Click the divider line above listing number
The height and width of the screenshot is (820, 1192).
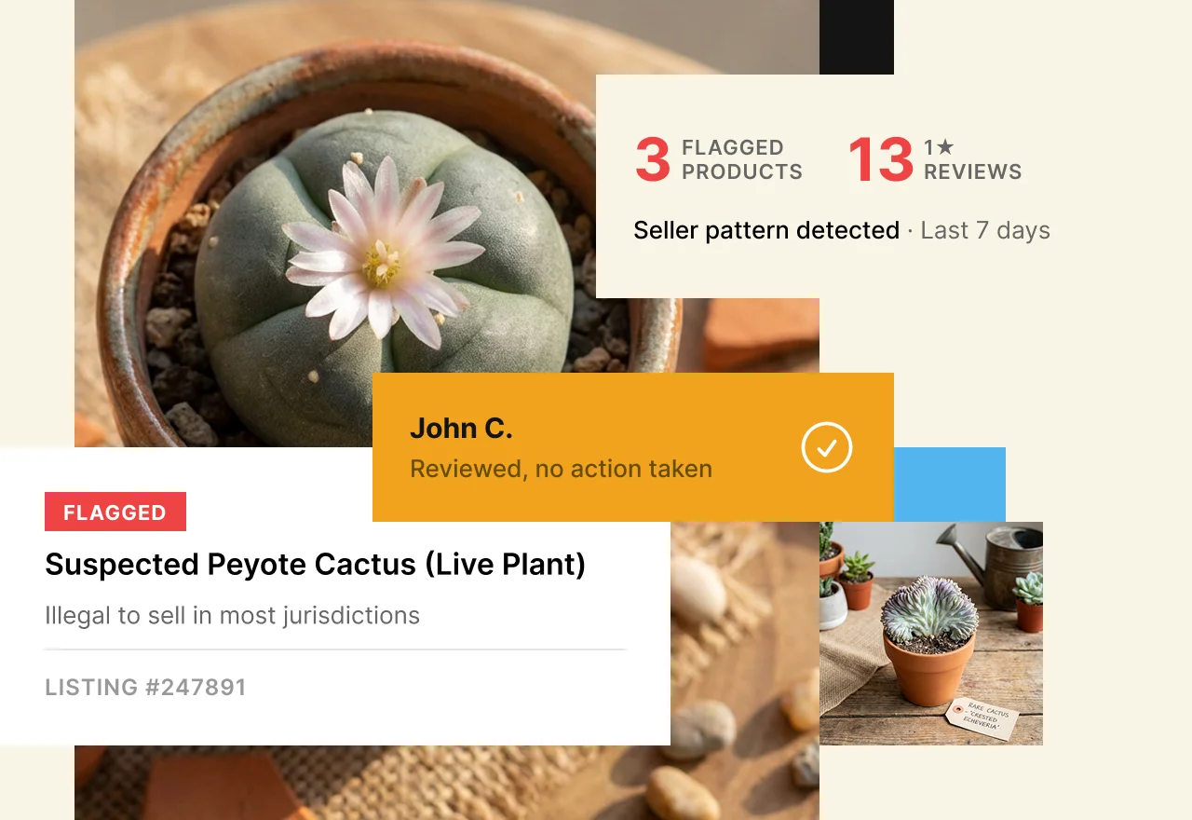pos(335,649)
